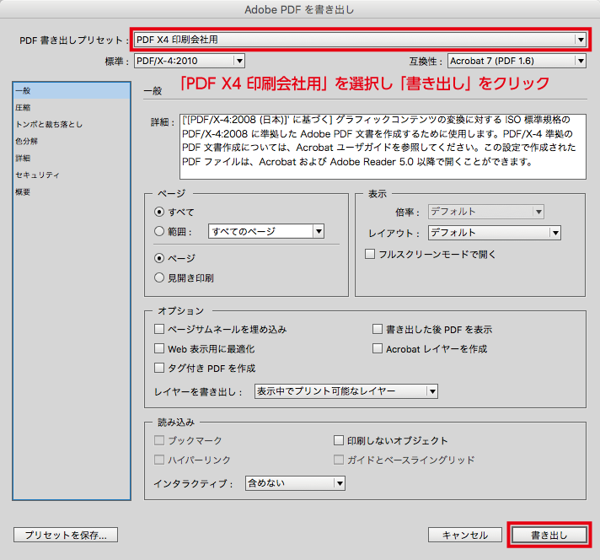Open the 範囲 すべてのページ combo box
Screen dimensions: 600x560
(266, 231)
